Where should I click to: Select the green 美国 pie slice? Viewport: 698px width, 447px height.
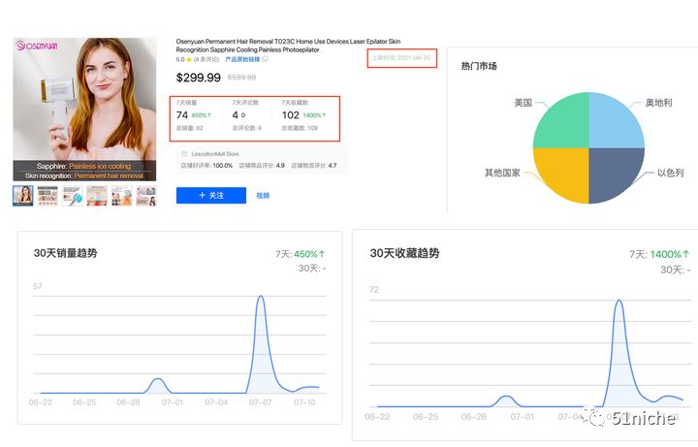point(565,124)
